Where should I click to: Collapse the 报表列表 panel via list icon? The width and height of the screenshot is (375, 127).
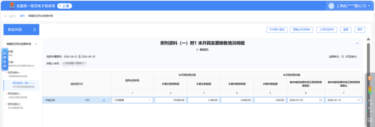[35, 29]
